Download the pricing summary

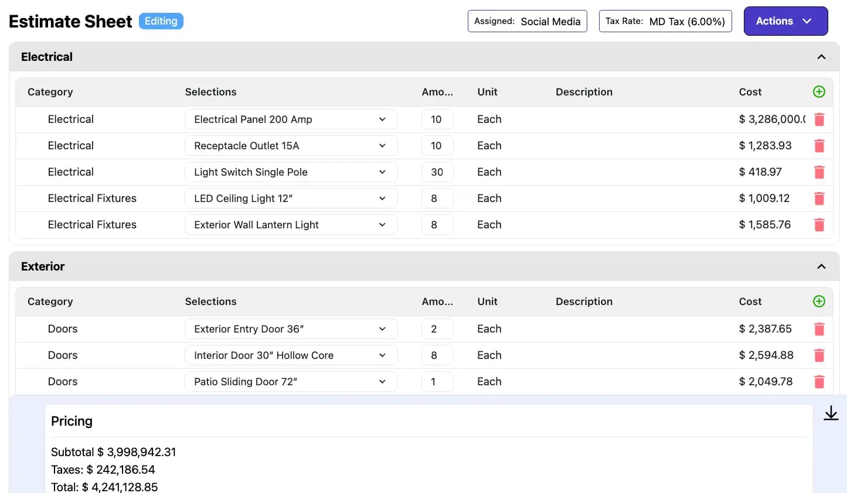click(x=831, y=413)
